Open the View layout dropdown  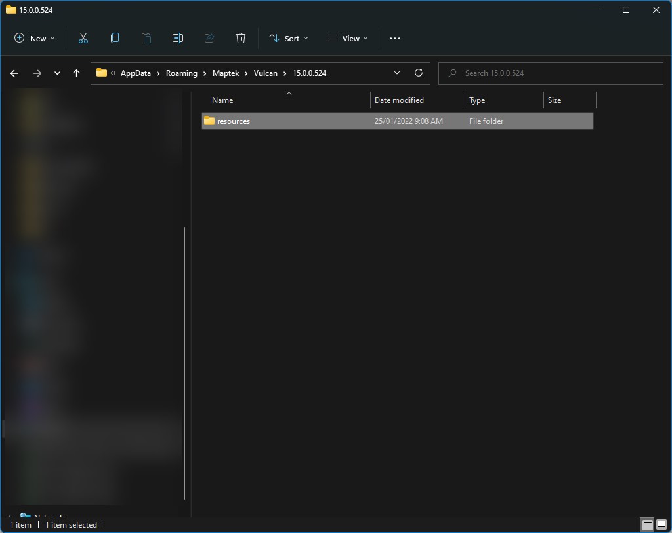[347, 39]
